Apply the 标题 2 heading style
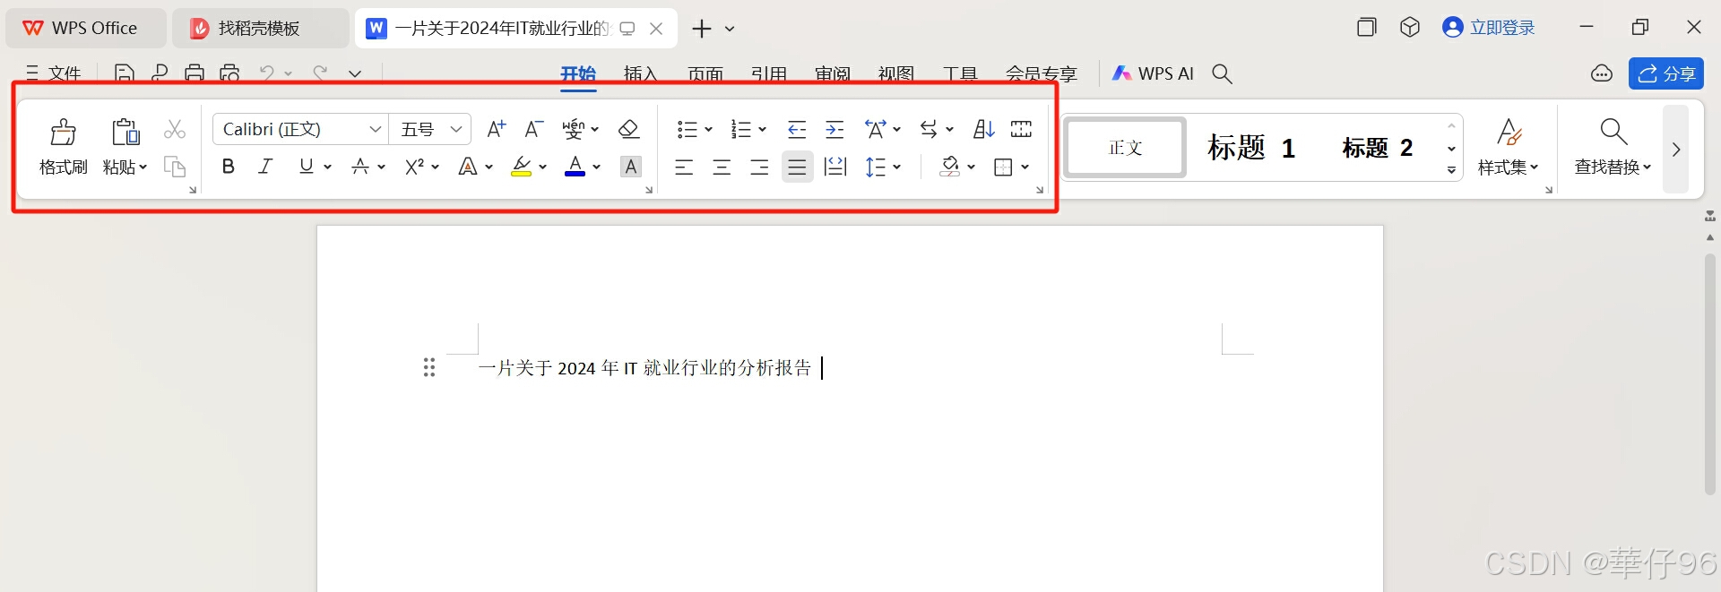1721x592 pixels. [1378, 147]
